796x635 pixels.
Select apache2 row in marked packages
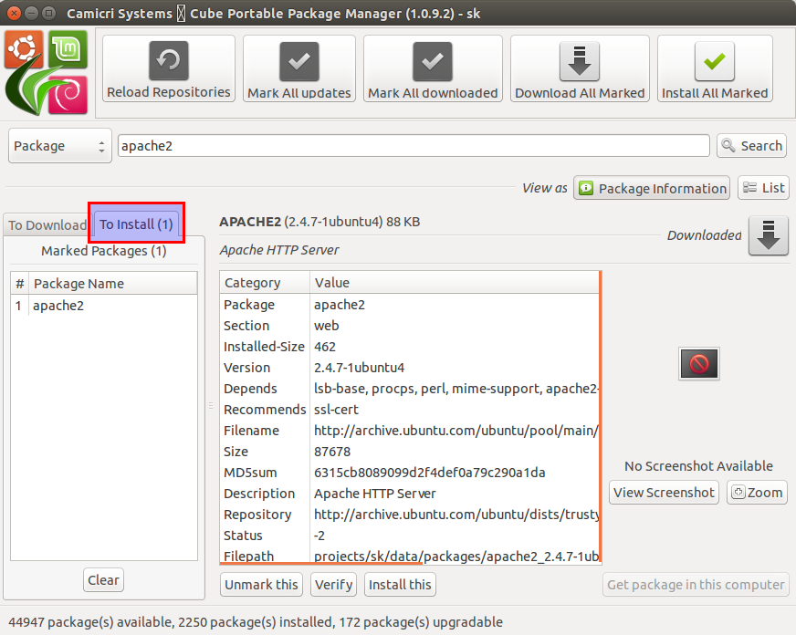(104, 306)
